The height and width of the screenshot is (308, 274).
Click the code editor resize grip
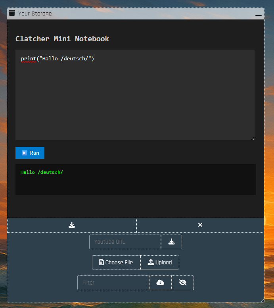pyautogui.click(x=253, y=139)
